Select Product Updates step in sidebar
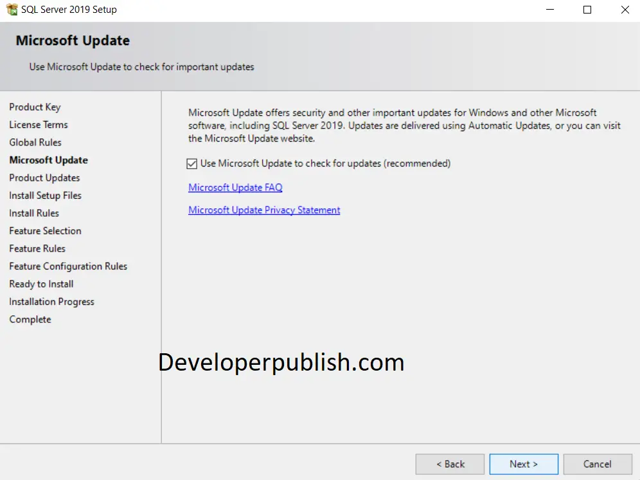 pos(44,178)
